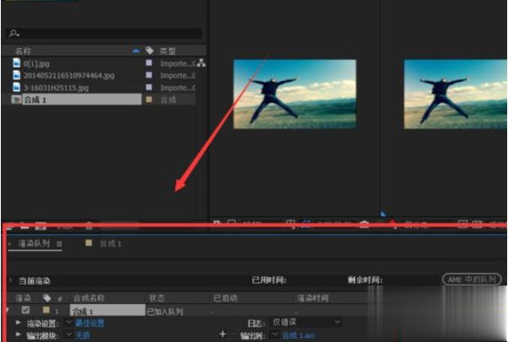Switch to the 渲染队列 tab
This screenshot has width=508, height=342.
coord(34,243)
